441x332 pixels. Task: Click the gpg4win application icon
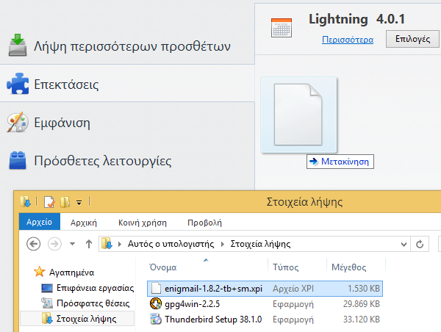click(156, 303)
